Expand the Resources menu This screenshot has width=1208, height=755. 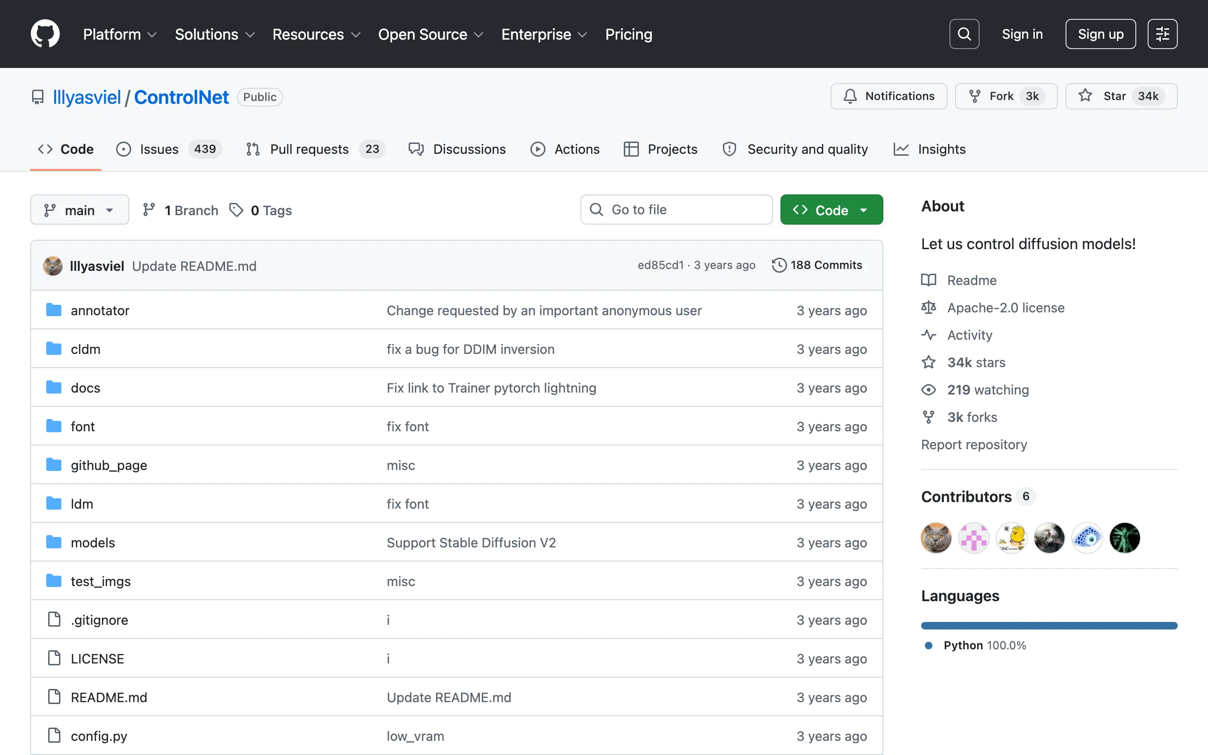[316, 34]
